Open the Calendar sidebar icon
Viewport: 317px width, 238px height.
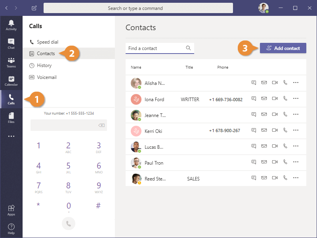pos(11,81)
